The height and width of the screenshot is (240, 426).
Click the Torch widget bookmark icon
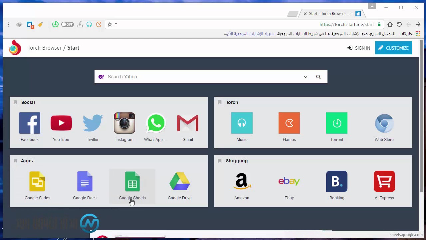coord(220,102)
